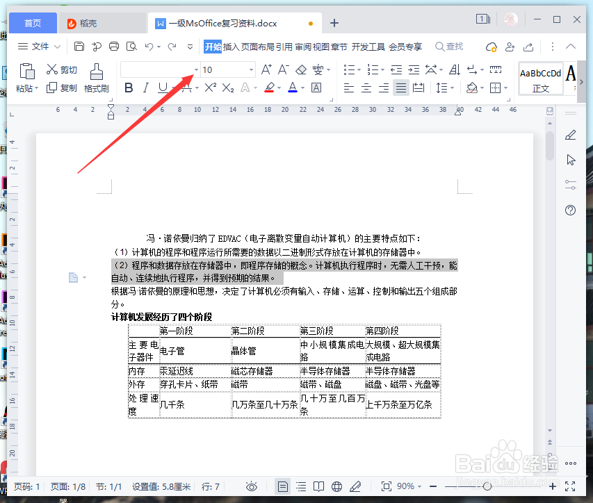
Task: Toggle Underline formatting
Action: coord(163,88)
